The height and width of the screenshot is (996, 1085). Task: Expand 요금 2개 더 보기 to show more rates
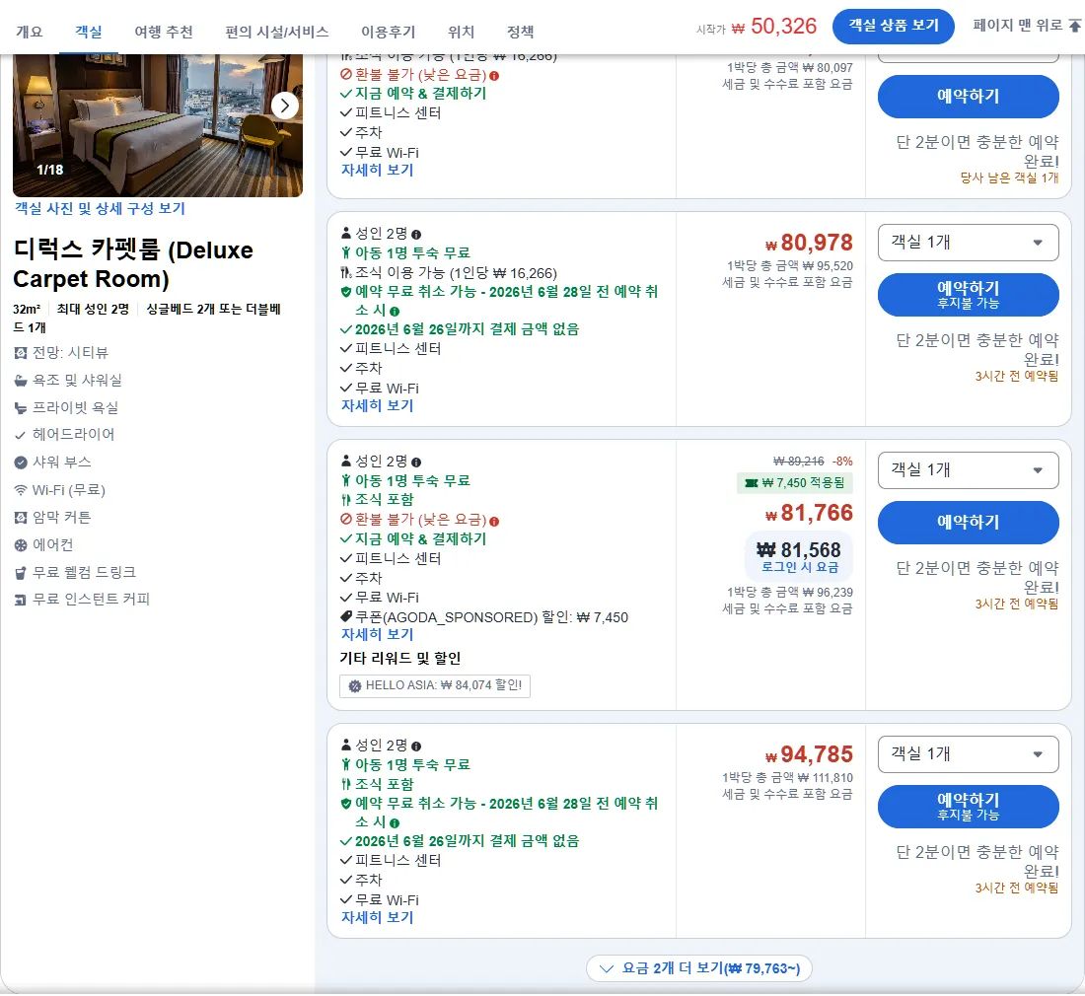point(699,968)
